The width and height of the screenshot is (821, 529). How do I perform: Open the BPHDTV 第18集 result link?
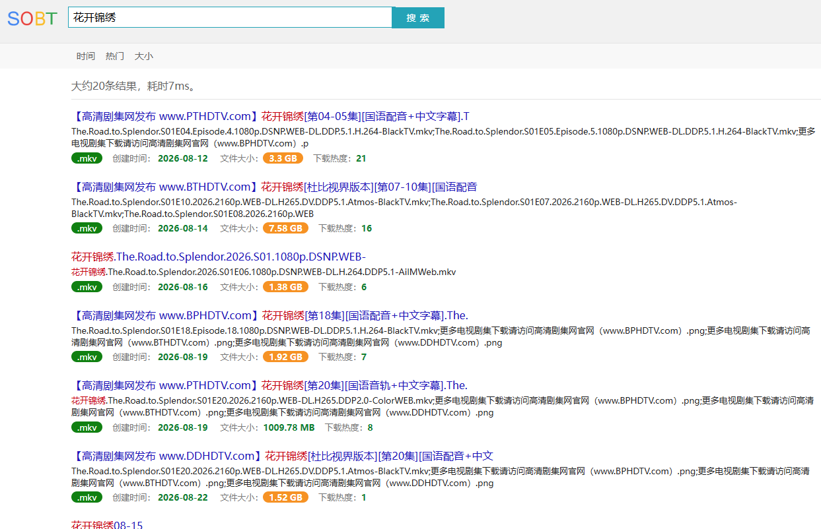pyautogui.click(x=269, y=315)
